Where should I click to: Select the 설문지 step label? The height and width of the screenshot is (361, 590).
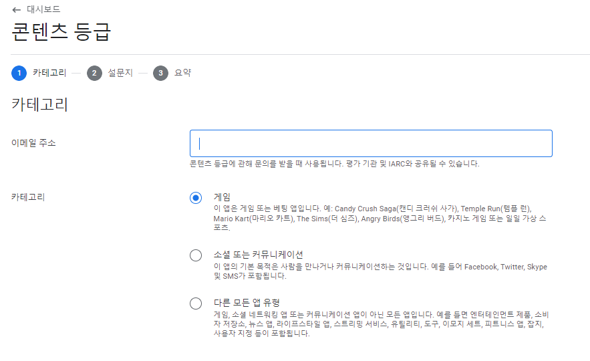[x=120, y=73]
